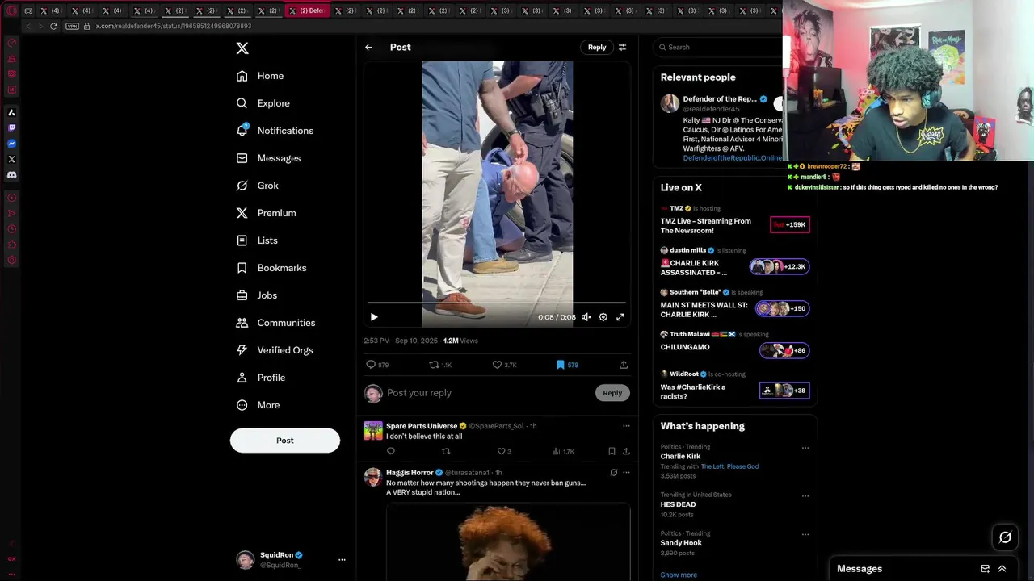Open reply sort filter icon
1034x581 pixels.
622,47
